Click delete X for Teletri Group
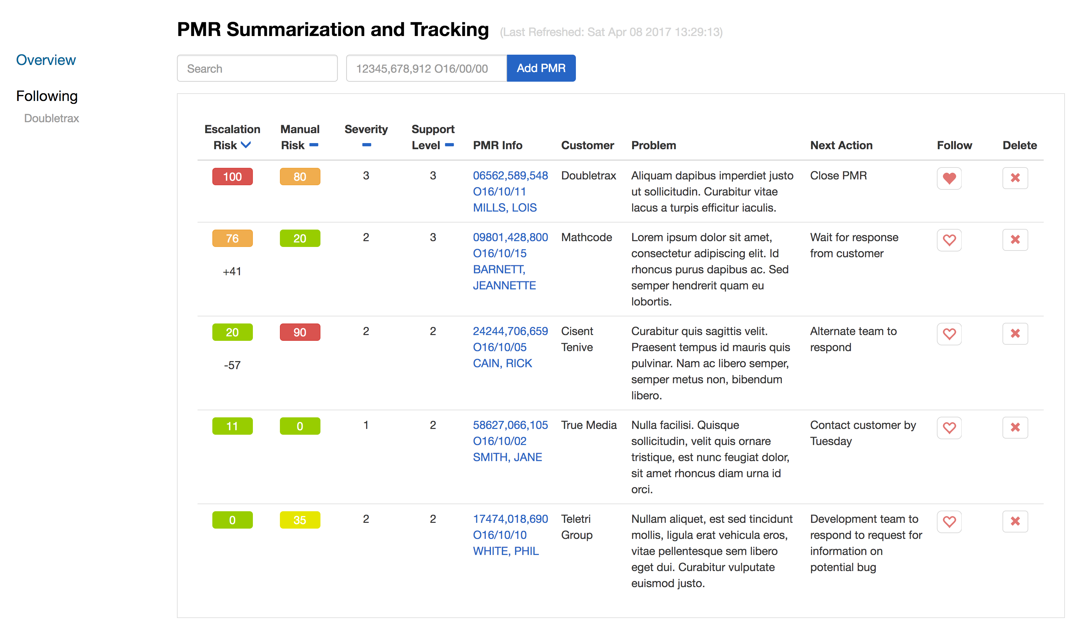 click(1014, 522)
